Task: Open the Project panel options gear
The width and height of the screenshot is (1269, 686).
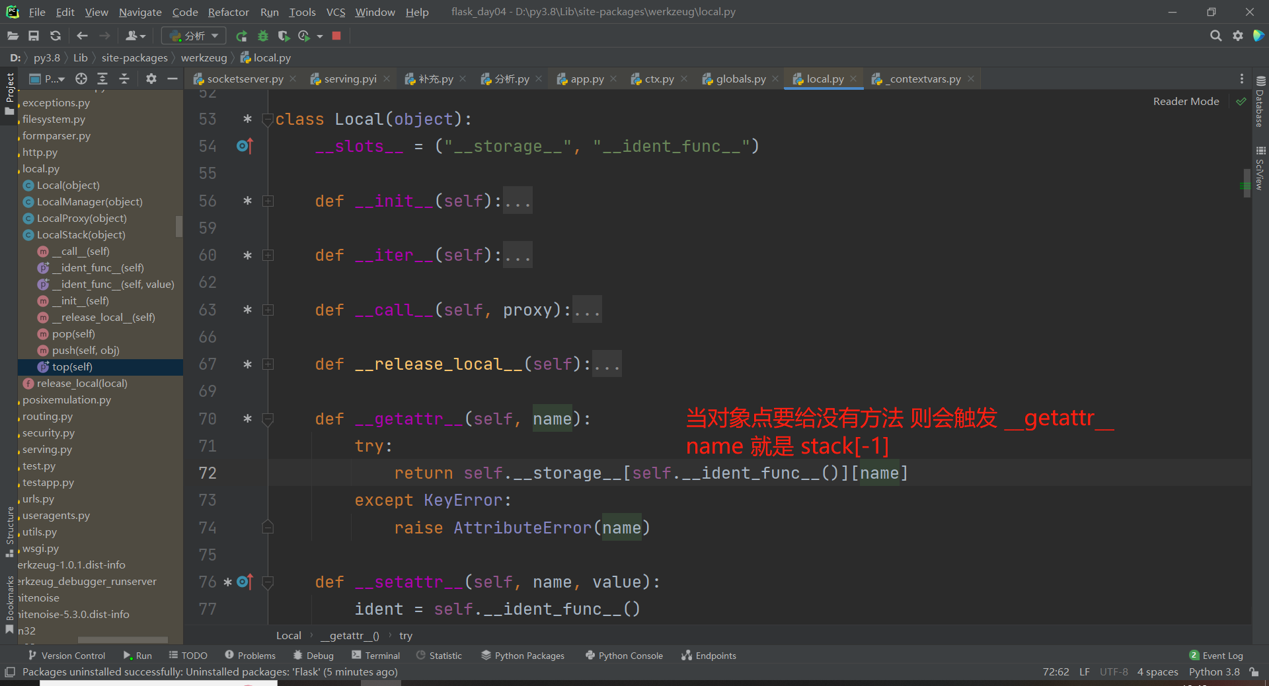Action: pyautogui.click(x=151, y=79)
